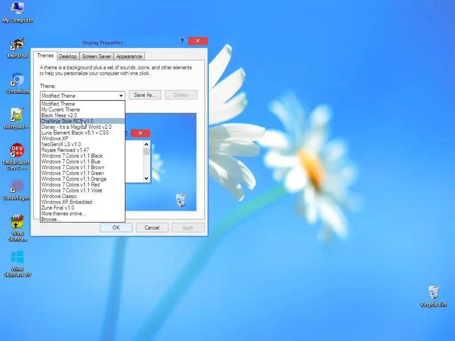Select NeoGeniX LS v1.0 theme
The width and height of the screenshot is (455, 341).
83,144
